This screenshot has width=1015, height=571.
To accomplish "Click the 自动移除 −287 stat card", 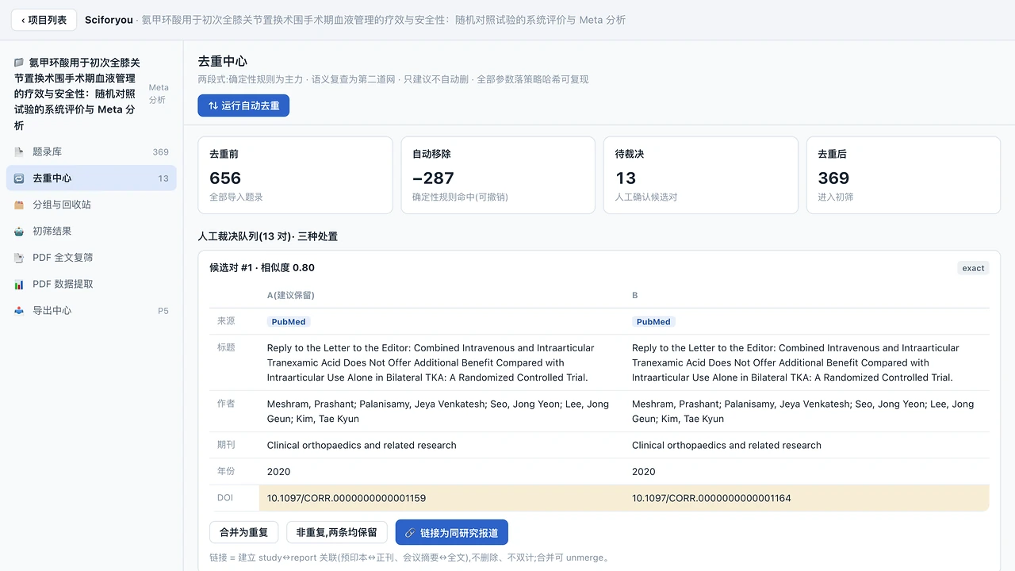I will 498,175.
